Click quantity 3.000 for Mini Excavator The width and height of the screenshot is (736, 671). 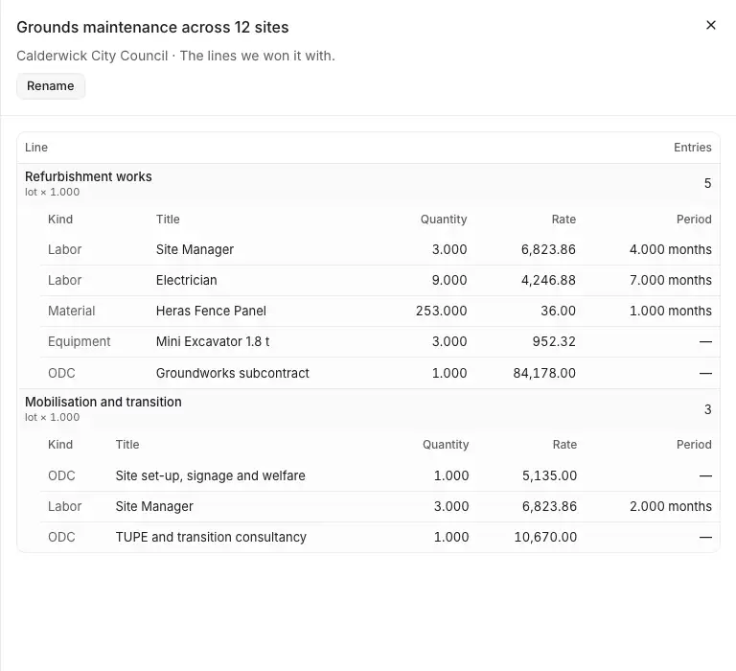click(x=449, y=342)
